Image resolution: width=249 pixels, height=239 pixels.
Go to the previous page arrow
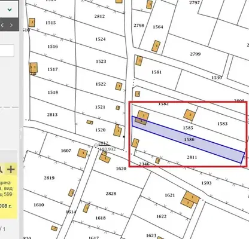pos(2,25)
